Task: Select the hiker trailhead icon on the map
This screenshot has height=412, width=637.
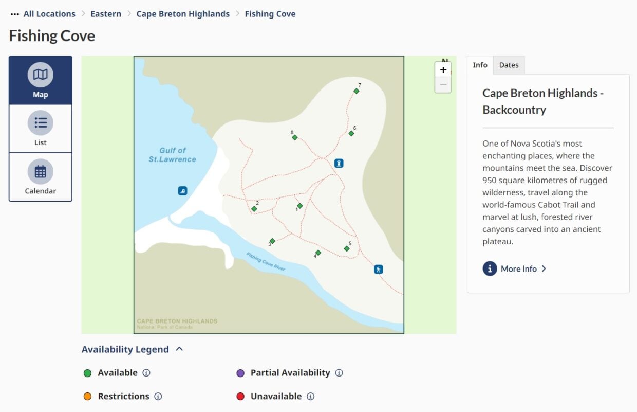Action: [x=378, y=268]
